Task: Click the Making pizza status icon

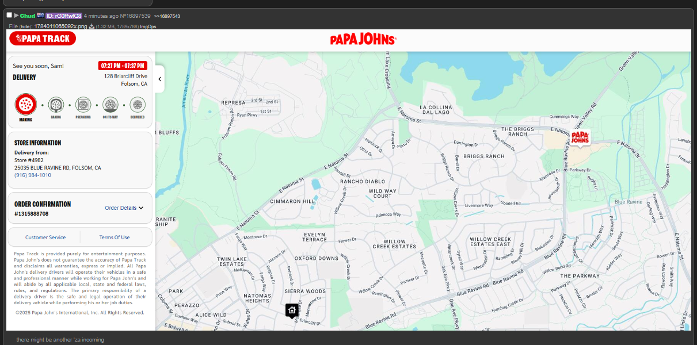Action: pos(26,105)
